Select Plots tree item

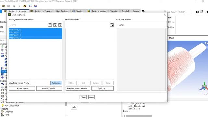(7, 115)
